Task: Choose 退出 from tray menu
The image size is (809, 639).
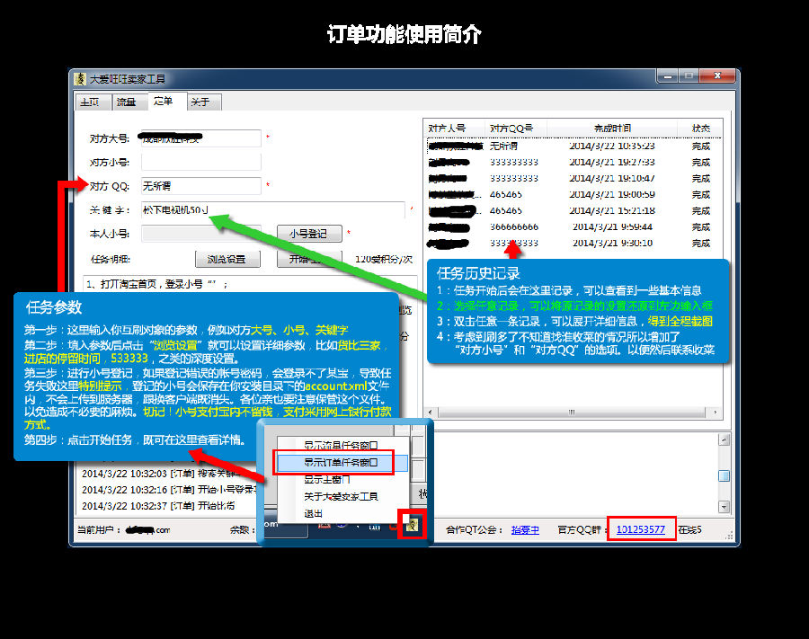Action: pos(314,513)
